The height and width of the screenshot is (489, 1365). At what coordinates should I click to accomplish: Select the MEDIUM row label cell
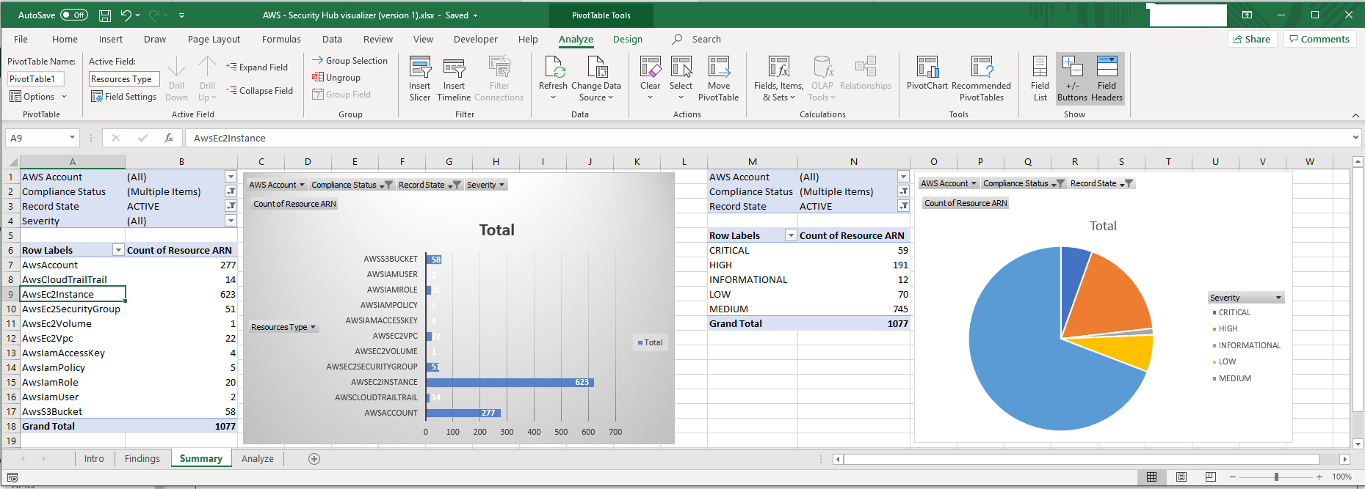click(753, 309)
